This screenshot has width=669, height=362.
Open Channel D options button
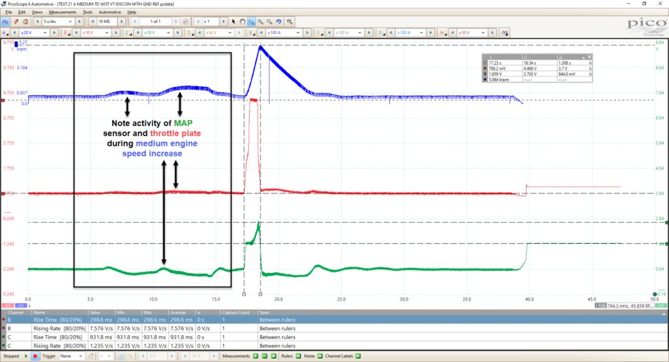coord(189,33)
